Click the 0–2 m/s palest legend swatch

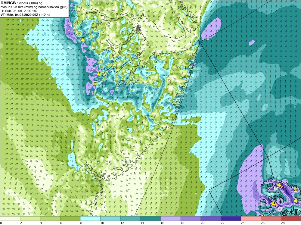click(x=10, y=218)
